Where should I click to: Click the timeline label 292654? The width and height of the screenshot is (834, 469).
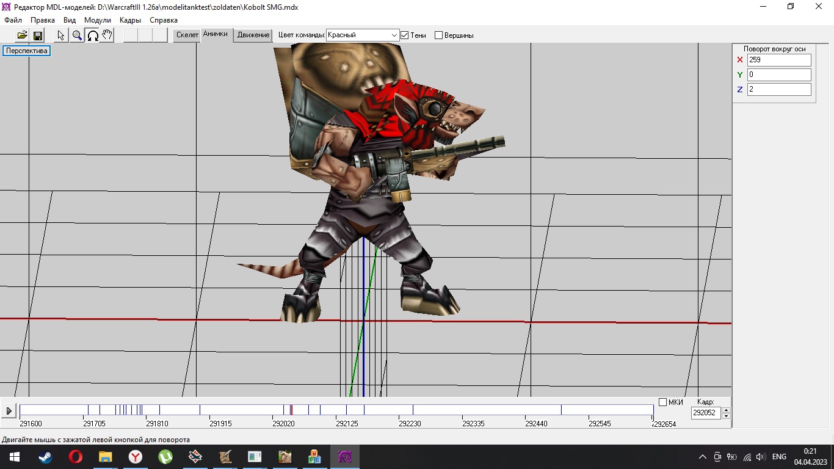click(664, 424)
